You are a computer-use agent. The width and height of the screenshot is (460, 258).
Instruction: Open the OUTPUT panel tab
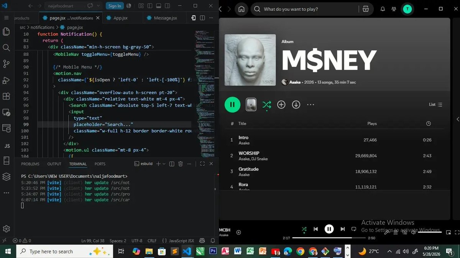(54, 164)
